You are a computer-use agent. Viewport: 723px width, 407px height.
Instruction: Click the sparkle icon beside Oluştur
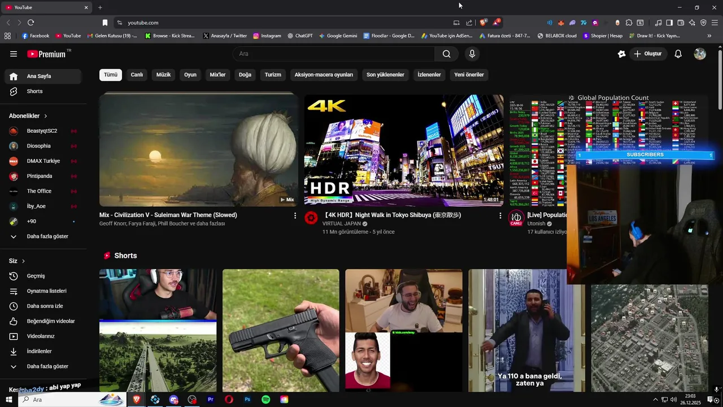coord(622,54)
